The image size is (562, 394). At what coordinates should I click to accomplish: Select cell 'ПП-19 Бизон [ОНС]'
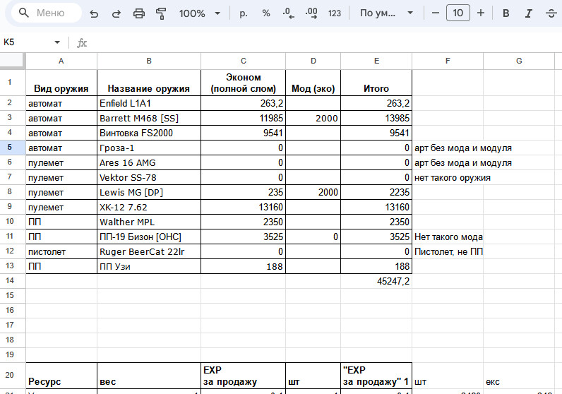(x=149, y=237)
